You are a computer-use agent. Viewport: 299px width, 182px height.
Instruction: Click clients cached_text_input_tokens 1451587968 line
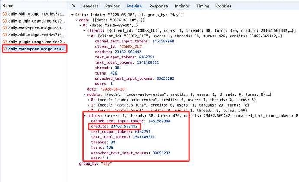click(134, 41)
